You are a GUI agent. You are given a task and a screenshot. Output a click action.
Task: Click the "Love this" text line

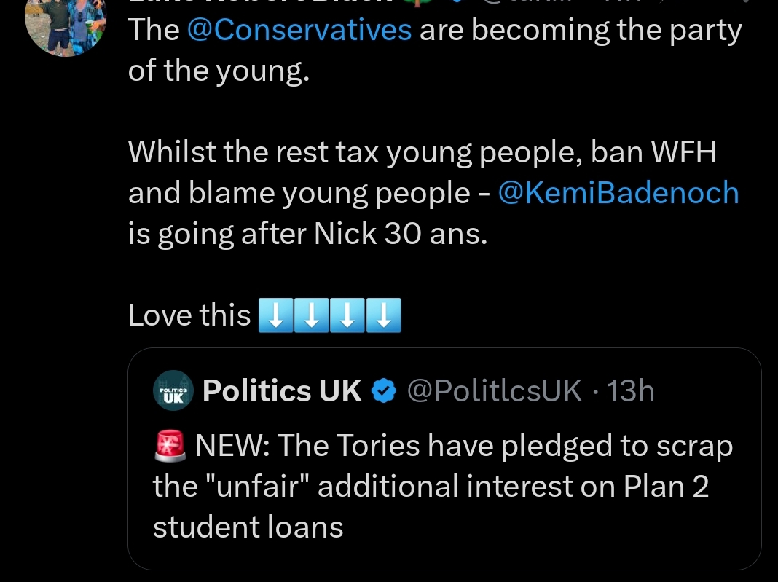click(189, 315)
